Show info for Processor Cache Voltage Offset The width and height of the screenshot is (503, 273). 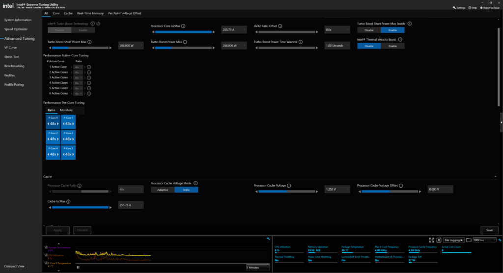click(401, 186)
